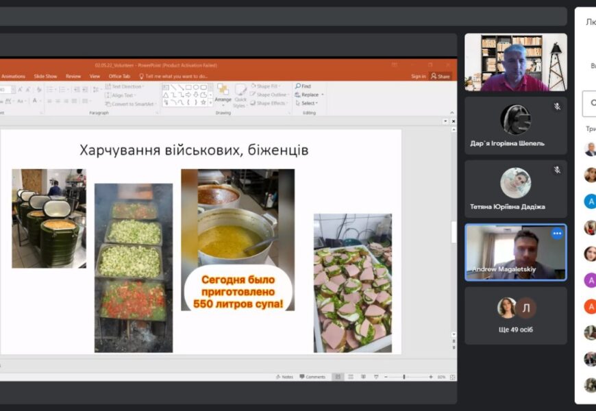596x411 pixels.
Task: Switch to the Review ribbon tab
Action: (73, 76)
